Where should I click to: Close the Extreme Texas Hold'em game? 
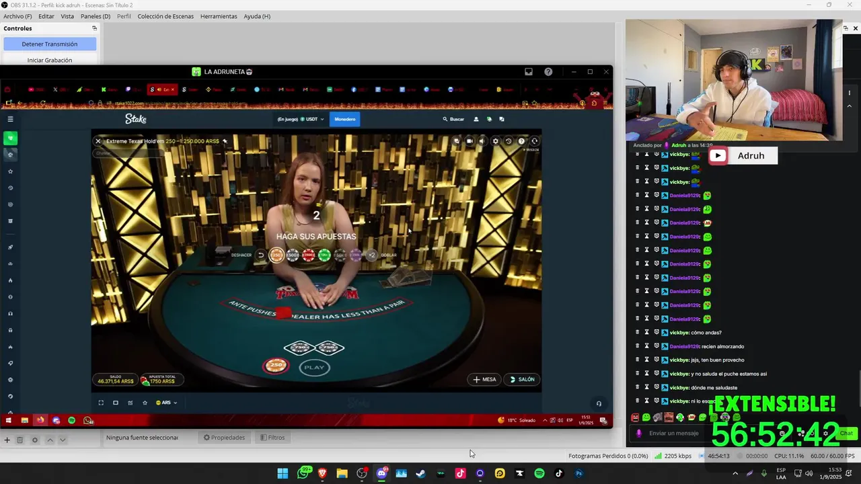pos(98,141)
